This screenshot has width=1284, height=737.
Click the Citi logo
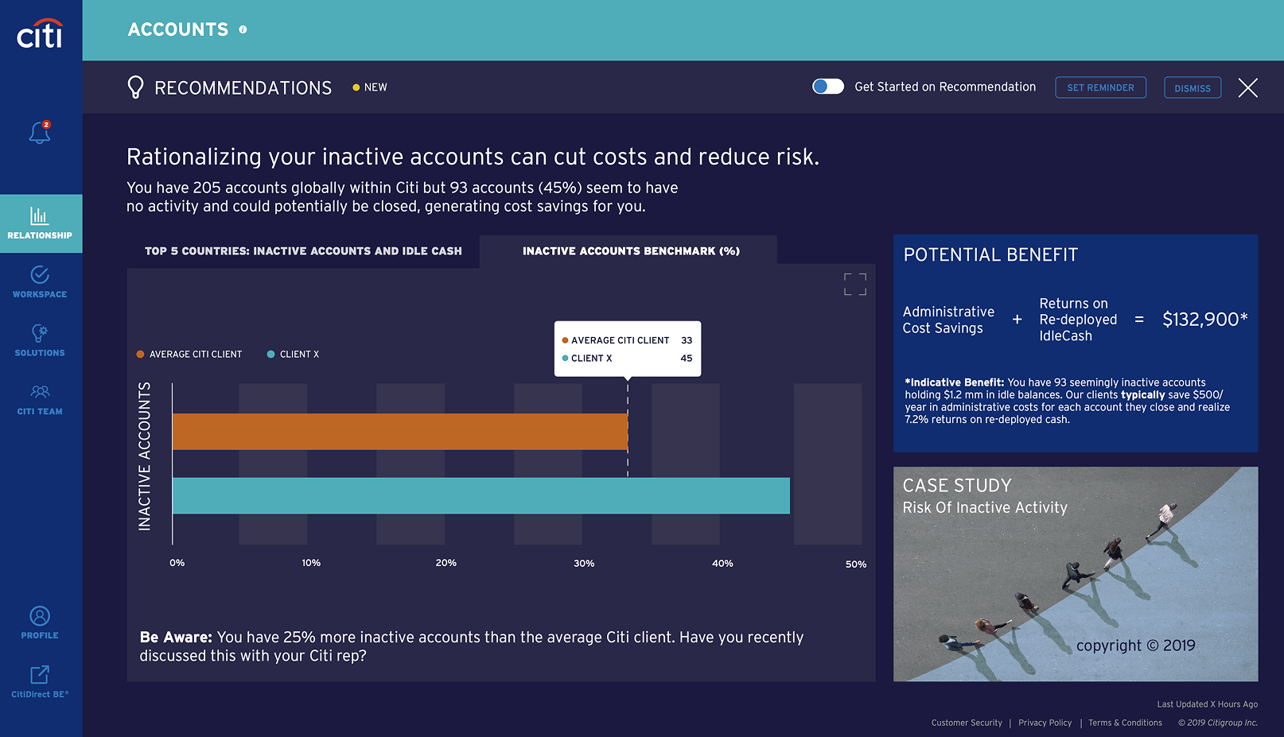(x=40, y=33)
